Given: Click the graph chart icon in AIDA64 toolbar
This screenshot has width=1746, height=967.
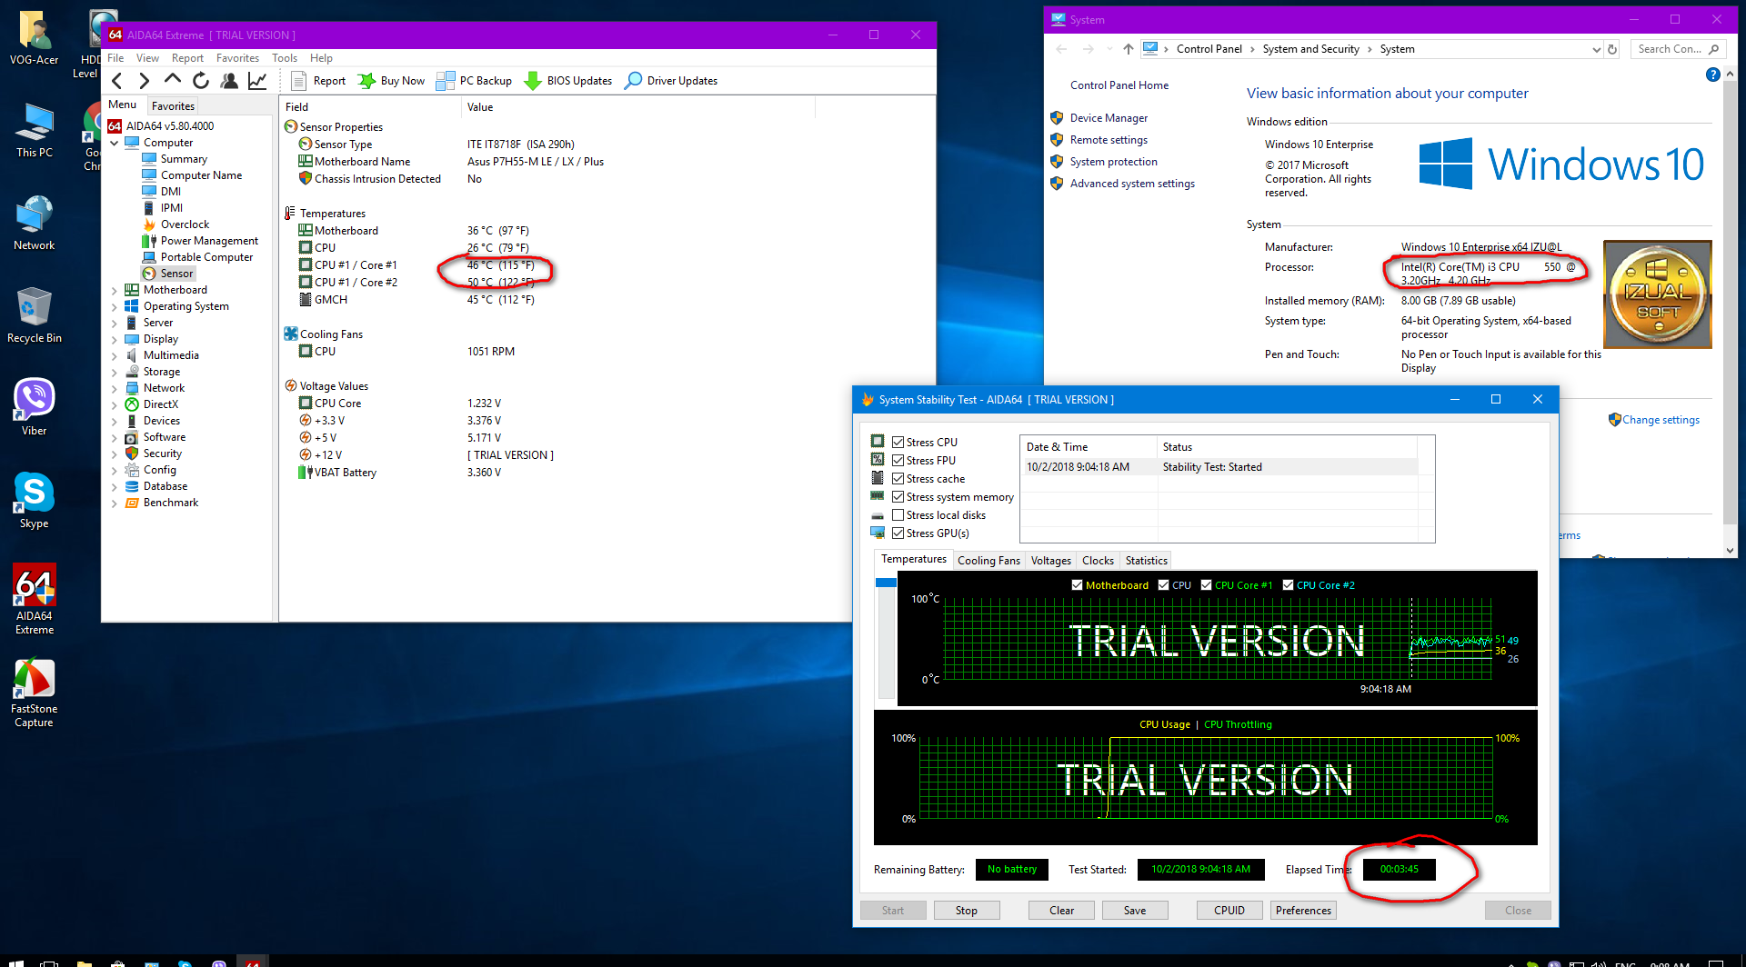Looking at the screenshot, I should click(257, 81).
